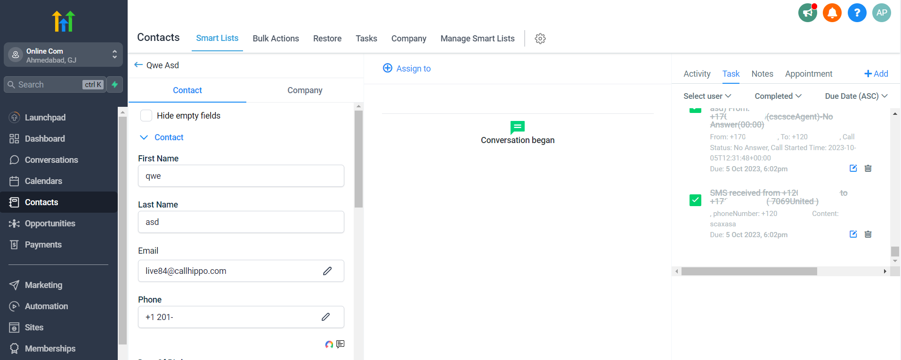Open the Completed status filter dropdown
The width and height of the screenshot is (901, 360).
778,96
